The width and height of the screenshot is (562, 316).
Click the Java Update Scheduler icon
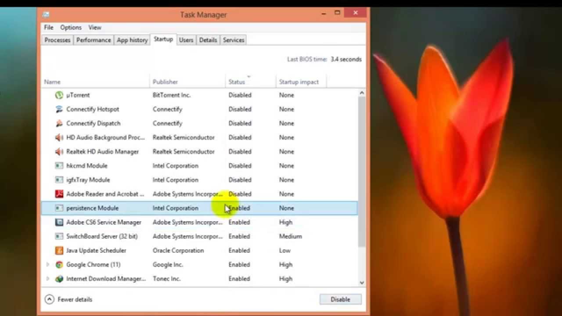pos(59,250)
